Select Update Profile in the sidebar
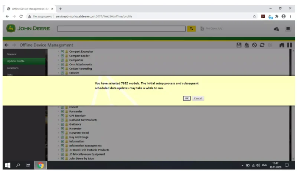Viewport: 297px width, 171px height. coord(24,61)
